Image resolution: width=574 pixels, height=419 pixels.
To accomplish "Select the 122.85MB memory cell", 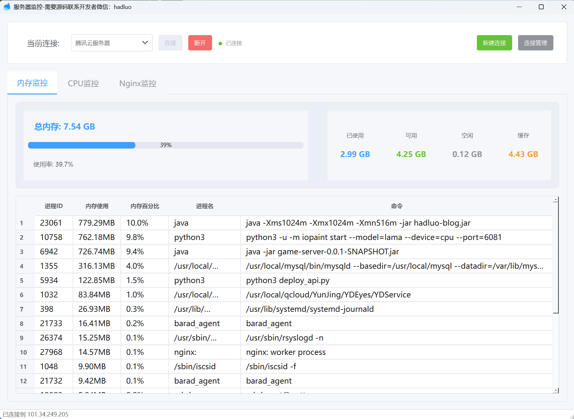I will [97, 280].
